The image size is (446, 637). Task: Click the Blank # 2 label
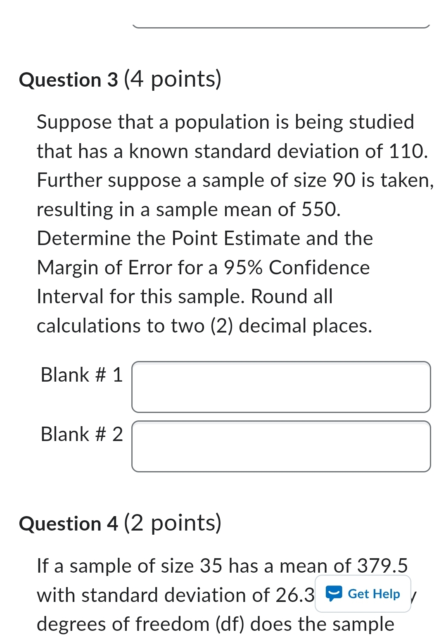tap(81, 434)
